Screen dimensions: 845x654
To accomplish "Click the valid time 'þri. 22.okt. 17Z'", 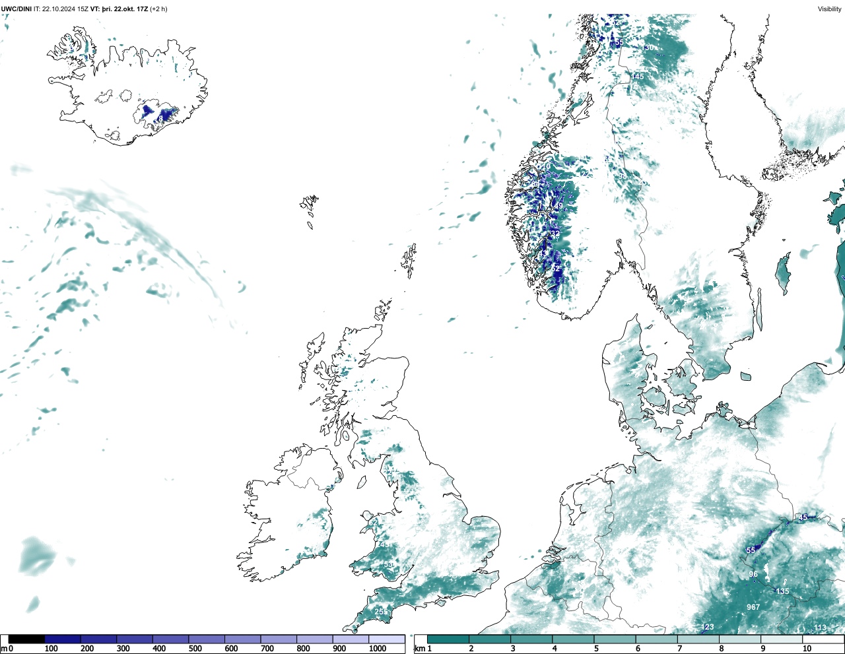I will tap(125, 9).
